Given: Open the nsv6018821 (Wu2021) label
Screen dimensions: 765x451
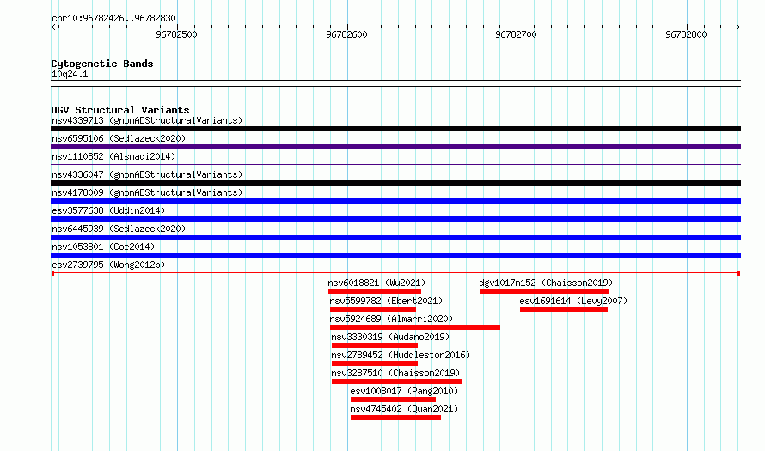Looking at the screenshot, I should (376, 283).
